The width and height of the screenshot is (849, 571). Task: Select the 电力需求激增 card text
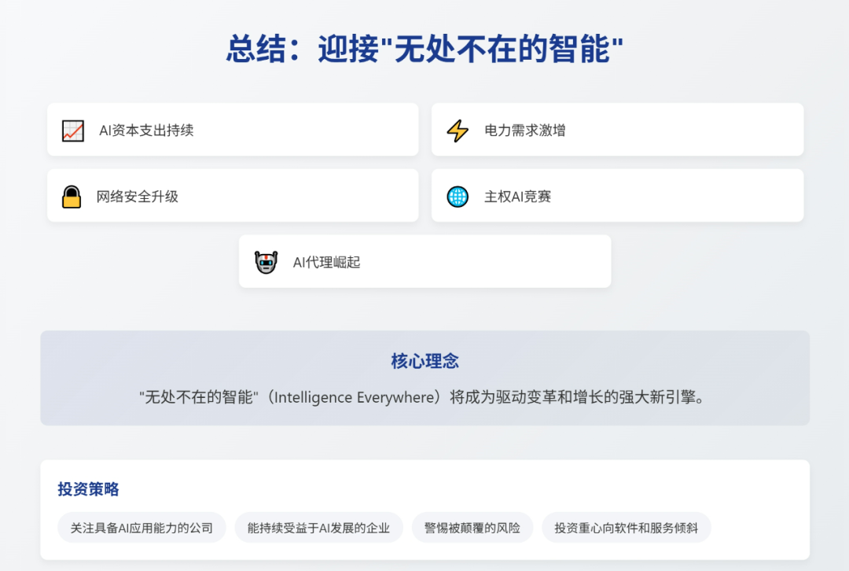click(x=524, y=131)
